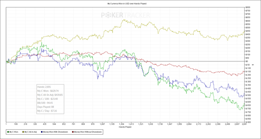261x139 pixels.
Task: Click the chart title 'My Currency Won in USD over Hands Played'
Action: point(127,3)
